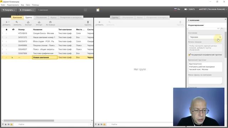The height and width of the screenshot is (128, 228).
Task: Click the Заменить icon in groups panel
Action: 109,22
